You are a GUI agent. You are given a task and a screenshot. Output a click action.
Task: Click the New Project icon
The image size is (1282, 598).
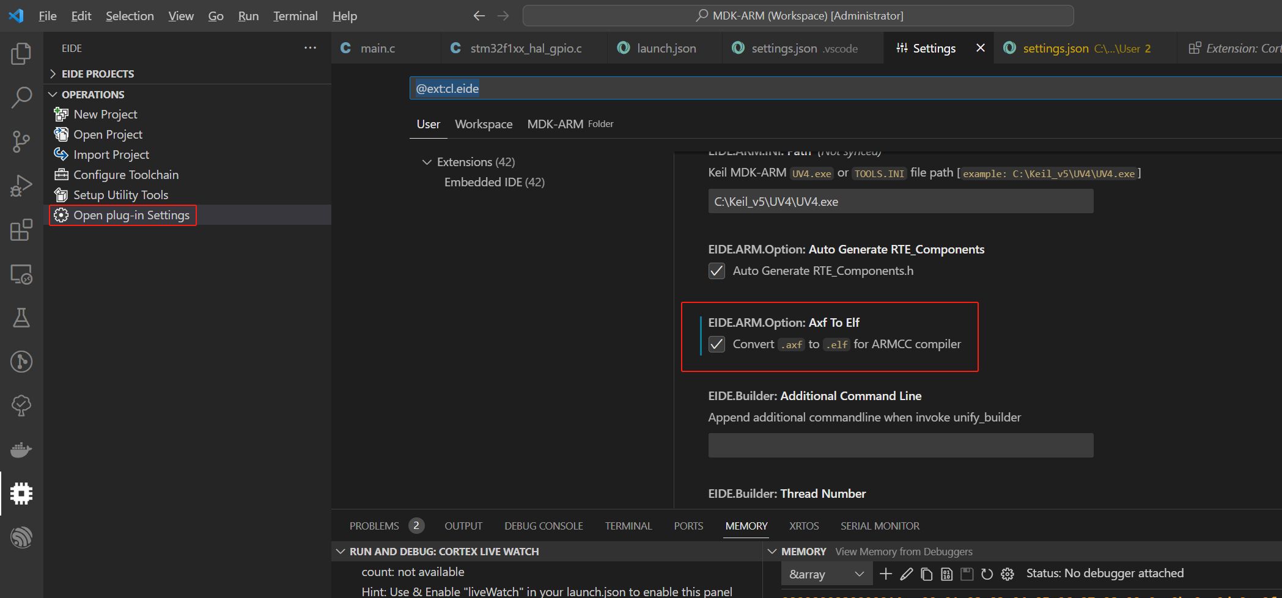61,114
